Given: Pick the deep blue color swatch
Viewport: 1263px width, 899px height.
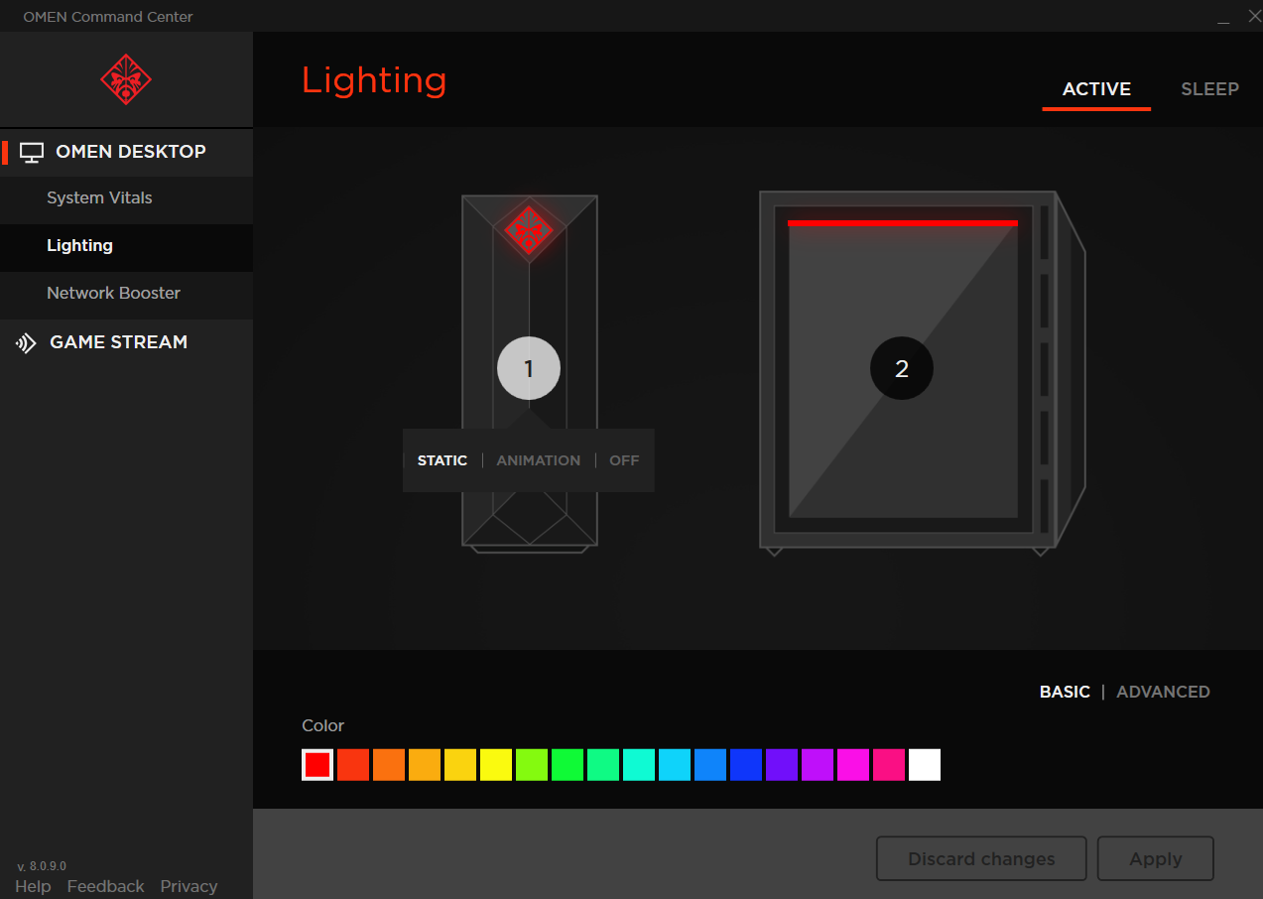Looking at the screenshot, I should click(x=746, y=765).
